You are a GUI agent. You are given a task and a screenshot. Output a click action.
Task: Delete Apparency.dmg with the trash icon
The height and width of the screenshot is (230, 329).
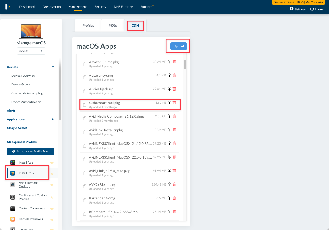(x=174, y=75)
